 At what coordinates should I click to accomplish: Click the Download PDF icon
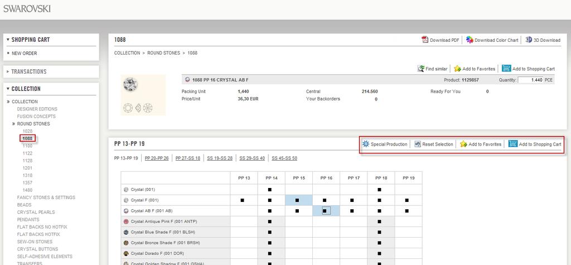coord(424,40)
